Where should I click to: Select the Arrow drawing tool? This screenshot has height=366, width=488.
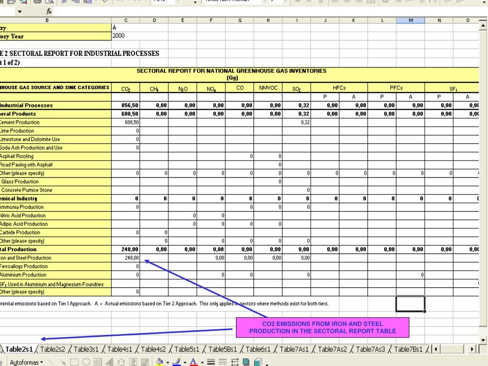tap(63, 362)
